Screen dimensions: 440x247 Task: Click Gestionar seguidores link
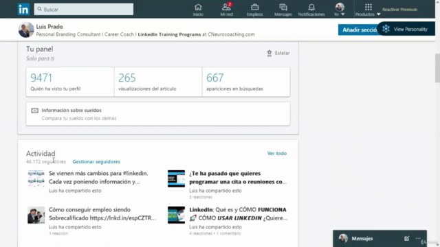click(x=96, y=162)
